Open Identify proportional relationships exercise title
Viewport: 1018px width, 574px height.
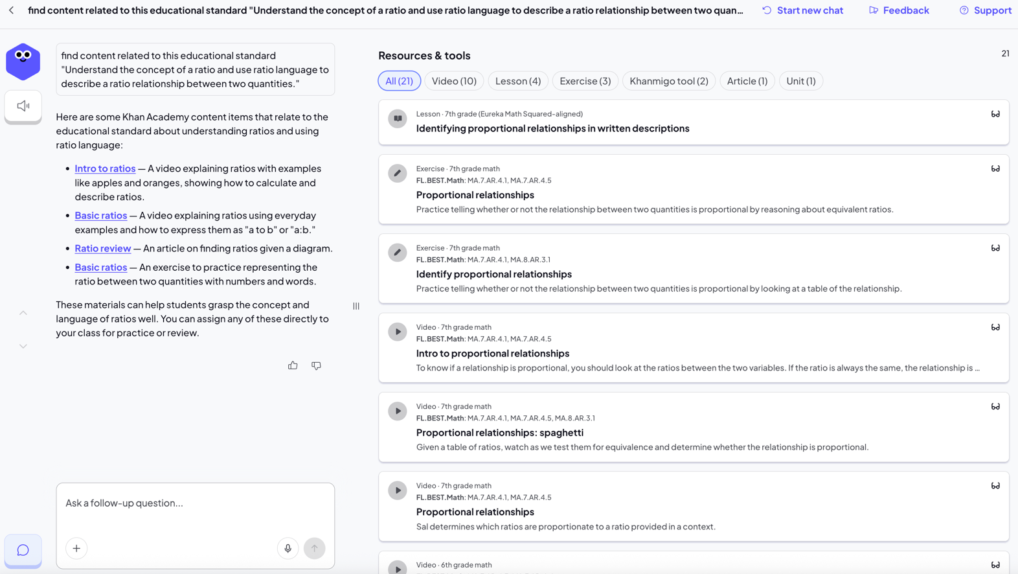(x=493, y=274)
